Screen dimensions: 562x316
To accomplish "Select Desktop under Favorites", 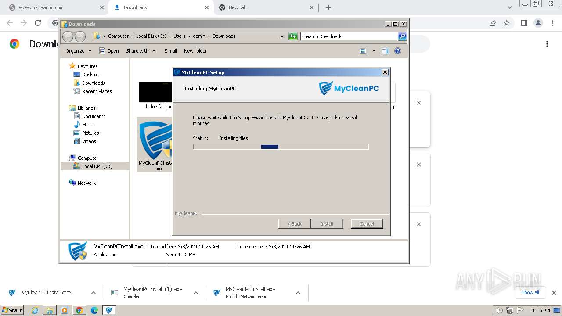I will click(90, 75).
